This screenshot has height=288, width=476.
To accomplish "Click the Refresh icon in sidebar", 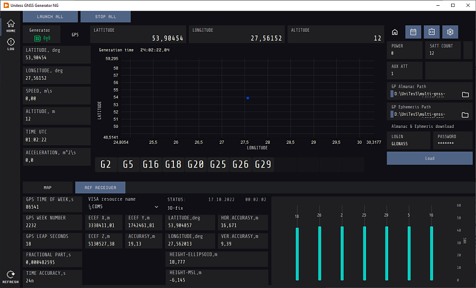I will (11, 276).
